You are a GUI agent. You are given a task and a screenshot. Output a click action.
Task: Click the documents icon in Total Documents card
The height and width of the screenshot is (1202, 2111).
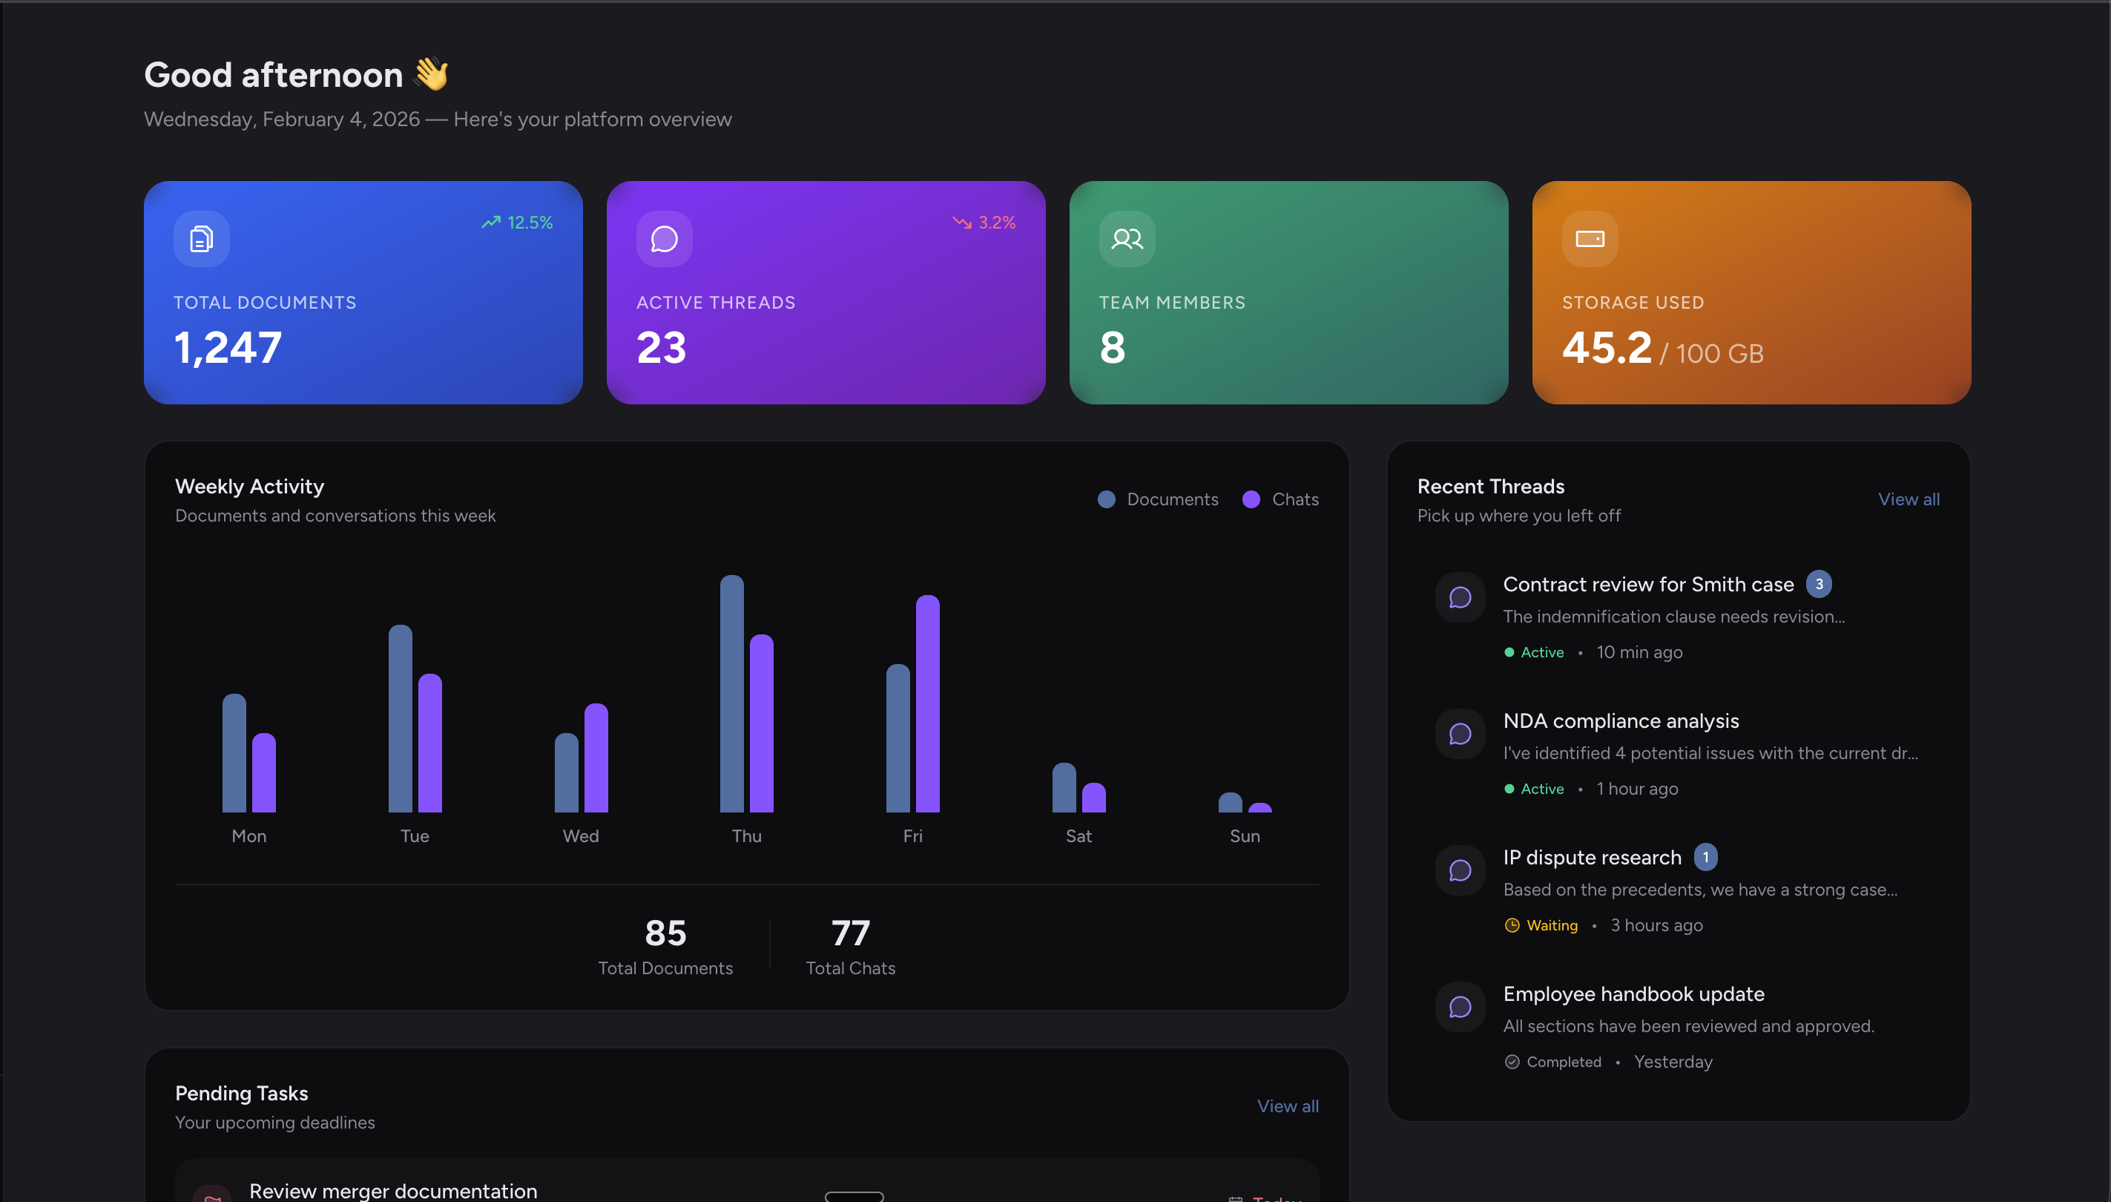(201, 239)
